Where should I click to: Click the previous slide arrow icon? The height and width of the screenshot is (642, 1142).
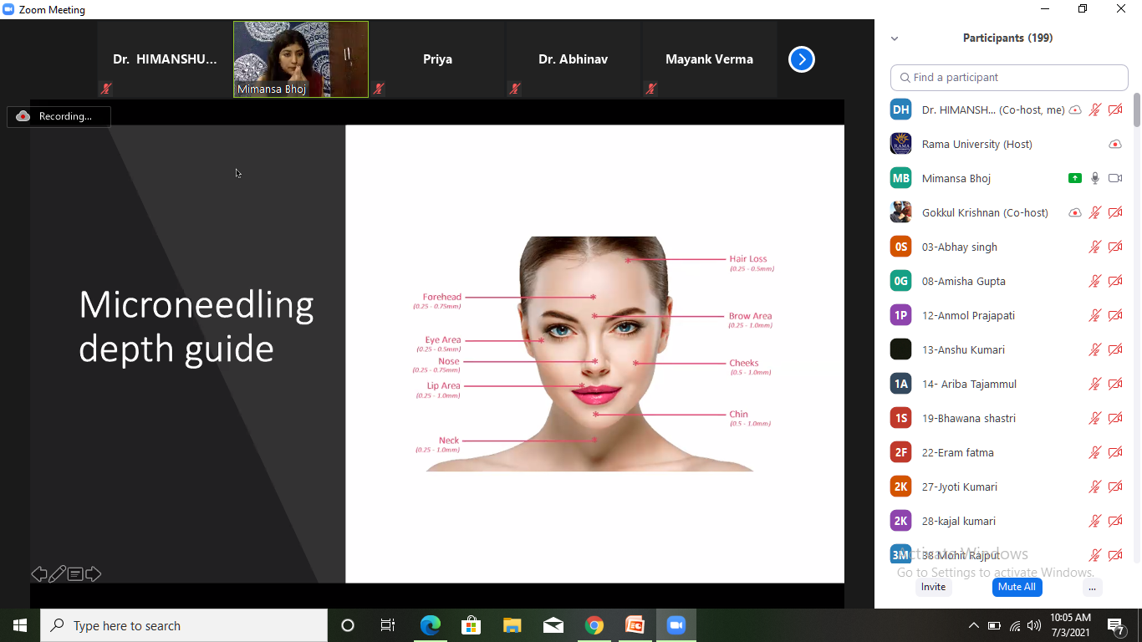click(x=38, y=574)
